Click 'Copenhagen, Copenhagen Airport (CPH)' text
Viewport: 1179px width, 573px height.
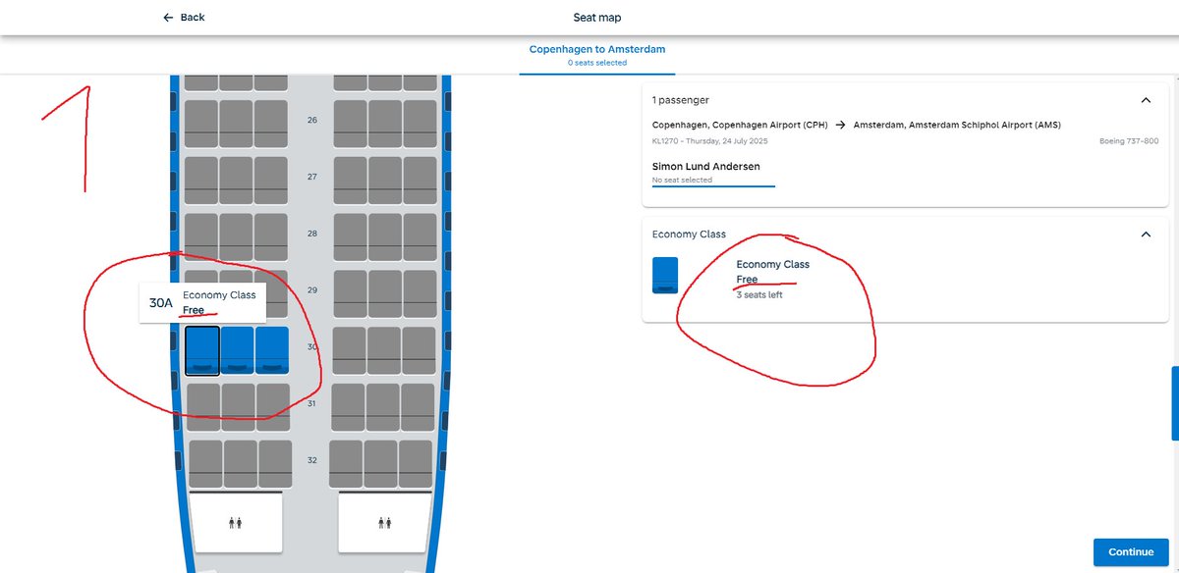741,125
